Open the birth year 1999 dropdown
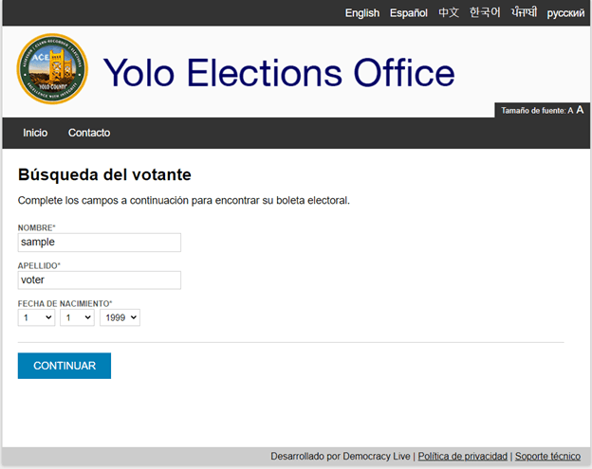The height and width of the screenshot is (469, 592). pyautogui.click(x=120, y=317)
